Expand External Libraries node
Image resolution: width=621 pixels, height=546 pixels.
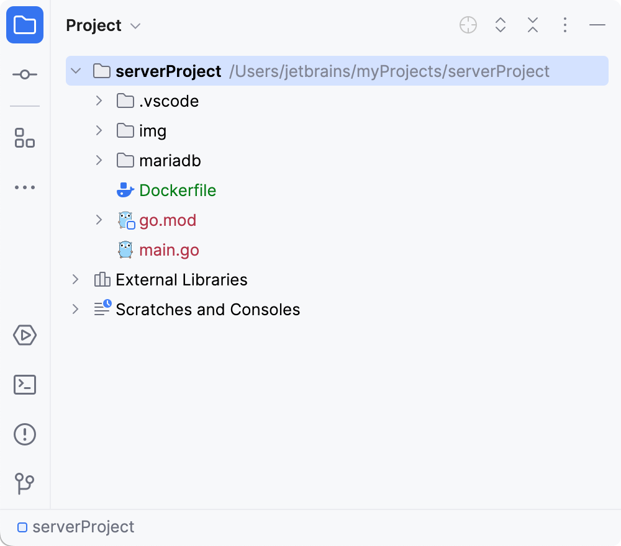pyautogui.click(x=76, y=279)
